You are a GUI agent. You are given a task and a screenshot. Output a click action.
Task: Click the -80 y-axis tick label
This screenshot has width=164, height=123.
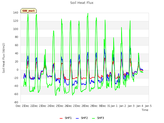pos(16,102)
